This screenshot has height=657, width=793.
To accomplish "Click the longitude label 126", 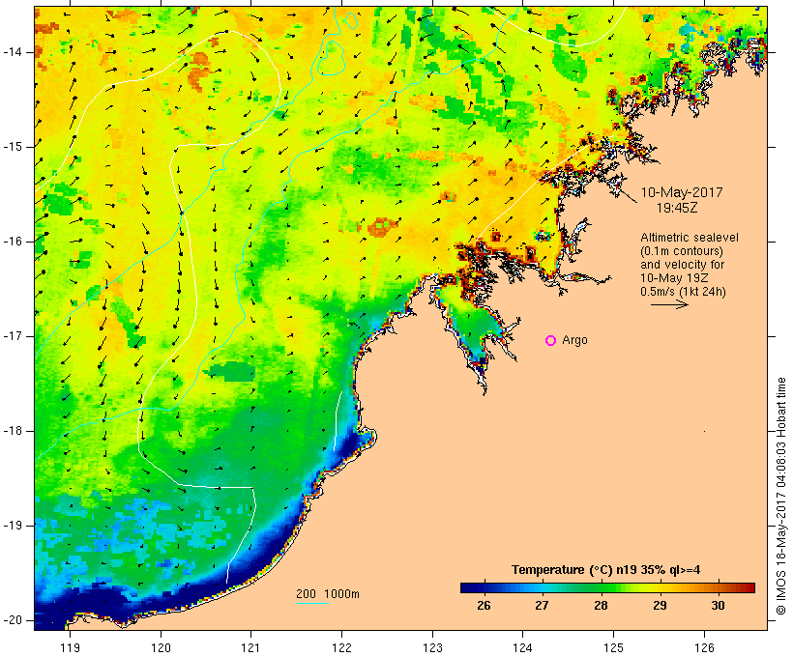I will tap(704, 647).
